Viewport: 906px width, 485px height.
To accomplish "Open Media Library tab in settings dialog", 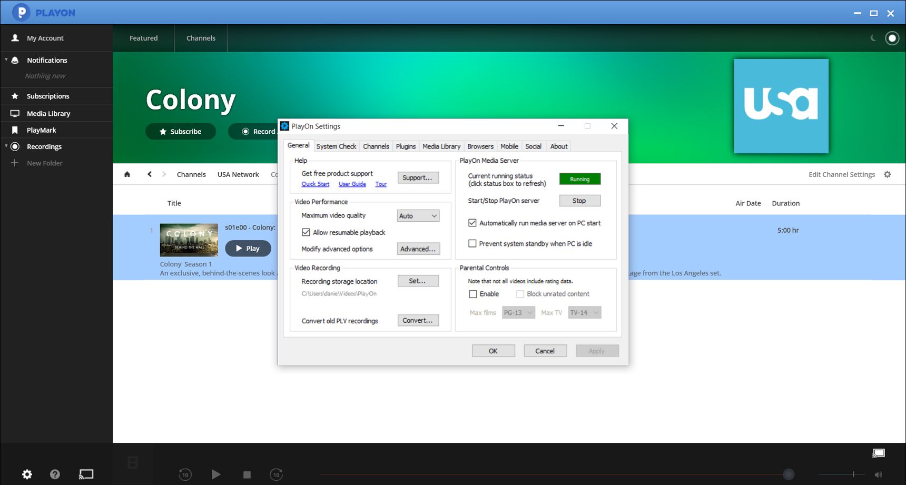I will click(441, 146).
